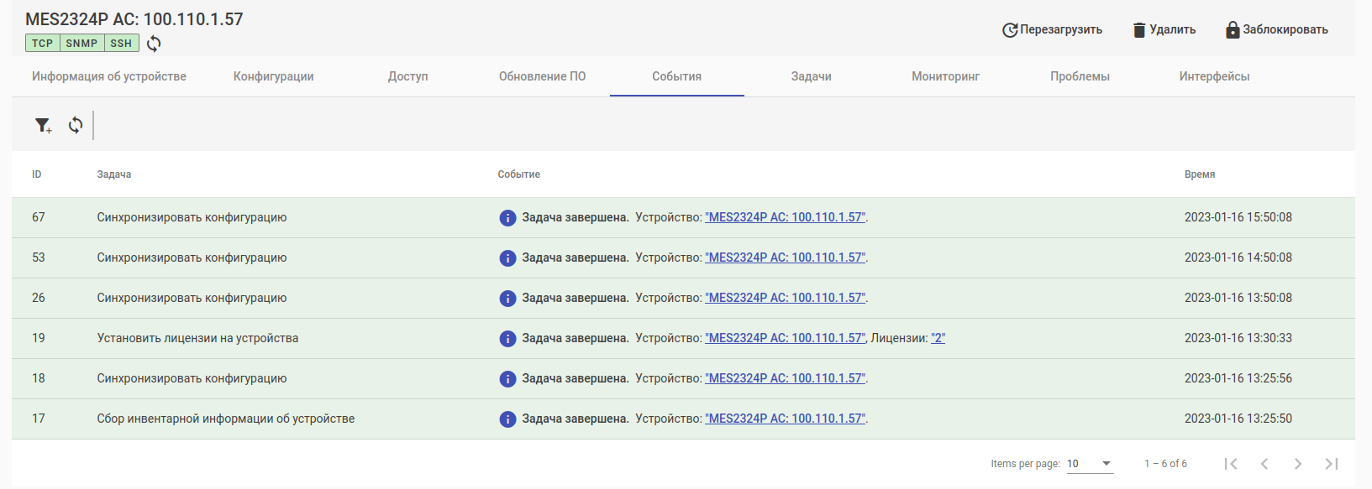
Task: Jump to the last page of events
Action: 1332,464
